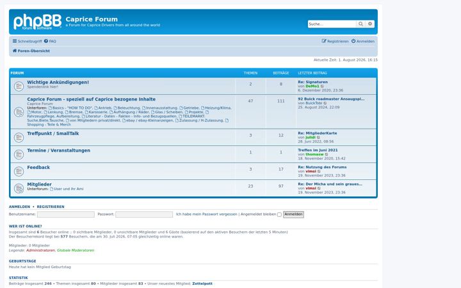461x288 pixels.
Task: Open the Heizung/Klima subforum
Action: pos(218,108)
